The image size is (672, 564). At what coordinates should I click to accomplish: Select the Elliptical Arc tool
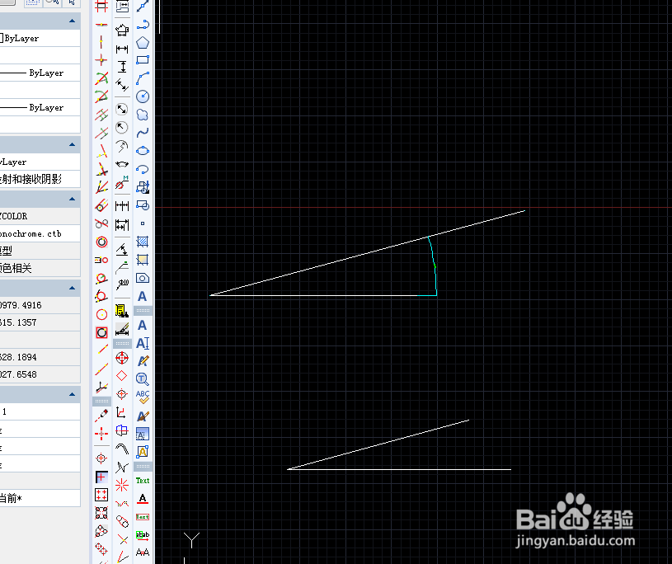pos(143,169)
